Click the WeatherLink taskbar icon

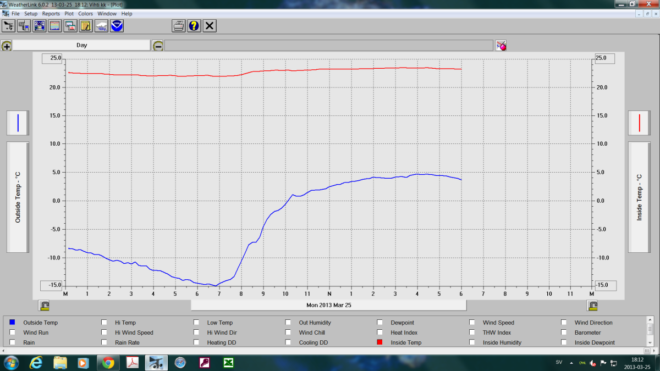tap(156, 363)
